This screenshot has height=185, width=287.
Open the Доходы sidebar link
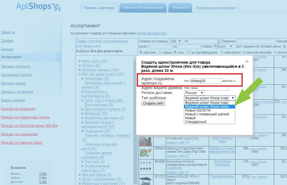click(7, 49)
